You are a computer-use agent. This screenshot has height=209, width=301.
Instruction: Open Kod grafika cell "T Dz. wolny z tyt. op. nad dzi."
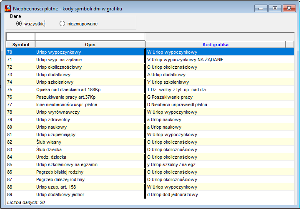(220, 90)
